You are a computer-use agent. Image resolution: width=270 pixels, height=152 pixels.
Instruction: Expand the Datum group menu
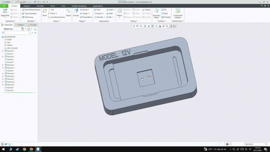[57, 21]
